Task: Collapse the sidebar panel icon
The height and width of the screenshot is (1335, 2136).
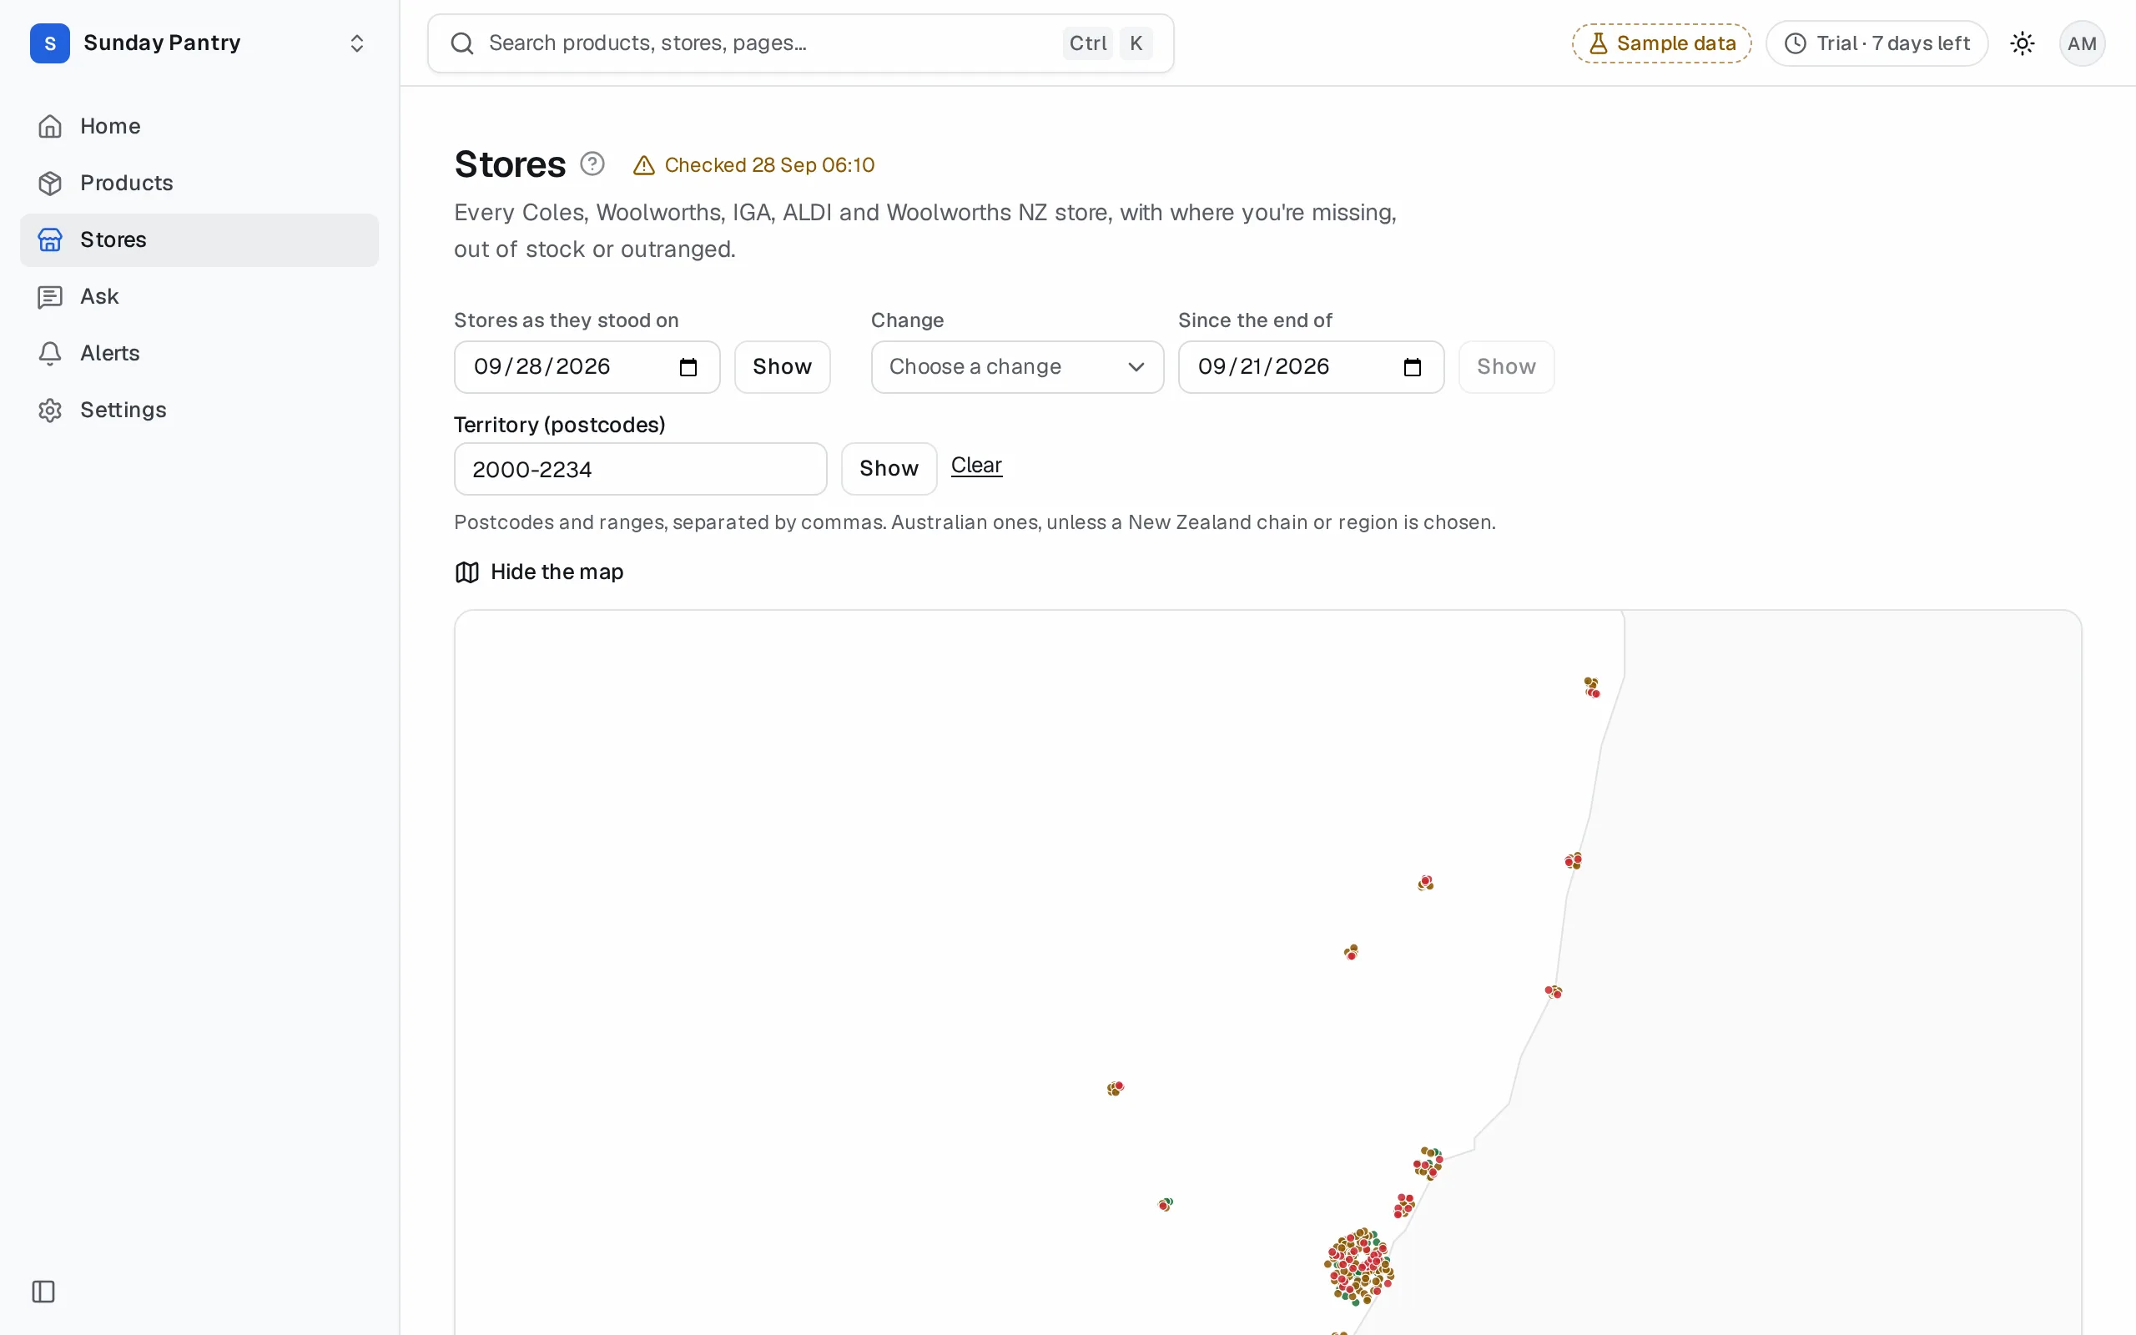Action: click(43, 1292)
